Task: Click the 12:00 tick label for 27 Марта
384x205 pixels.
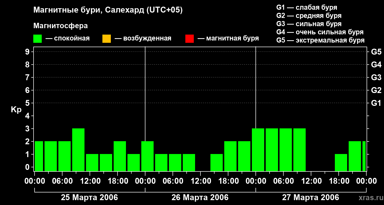Action: [311, 181]
